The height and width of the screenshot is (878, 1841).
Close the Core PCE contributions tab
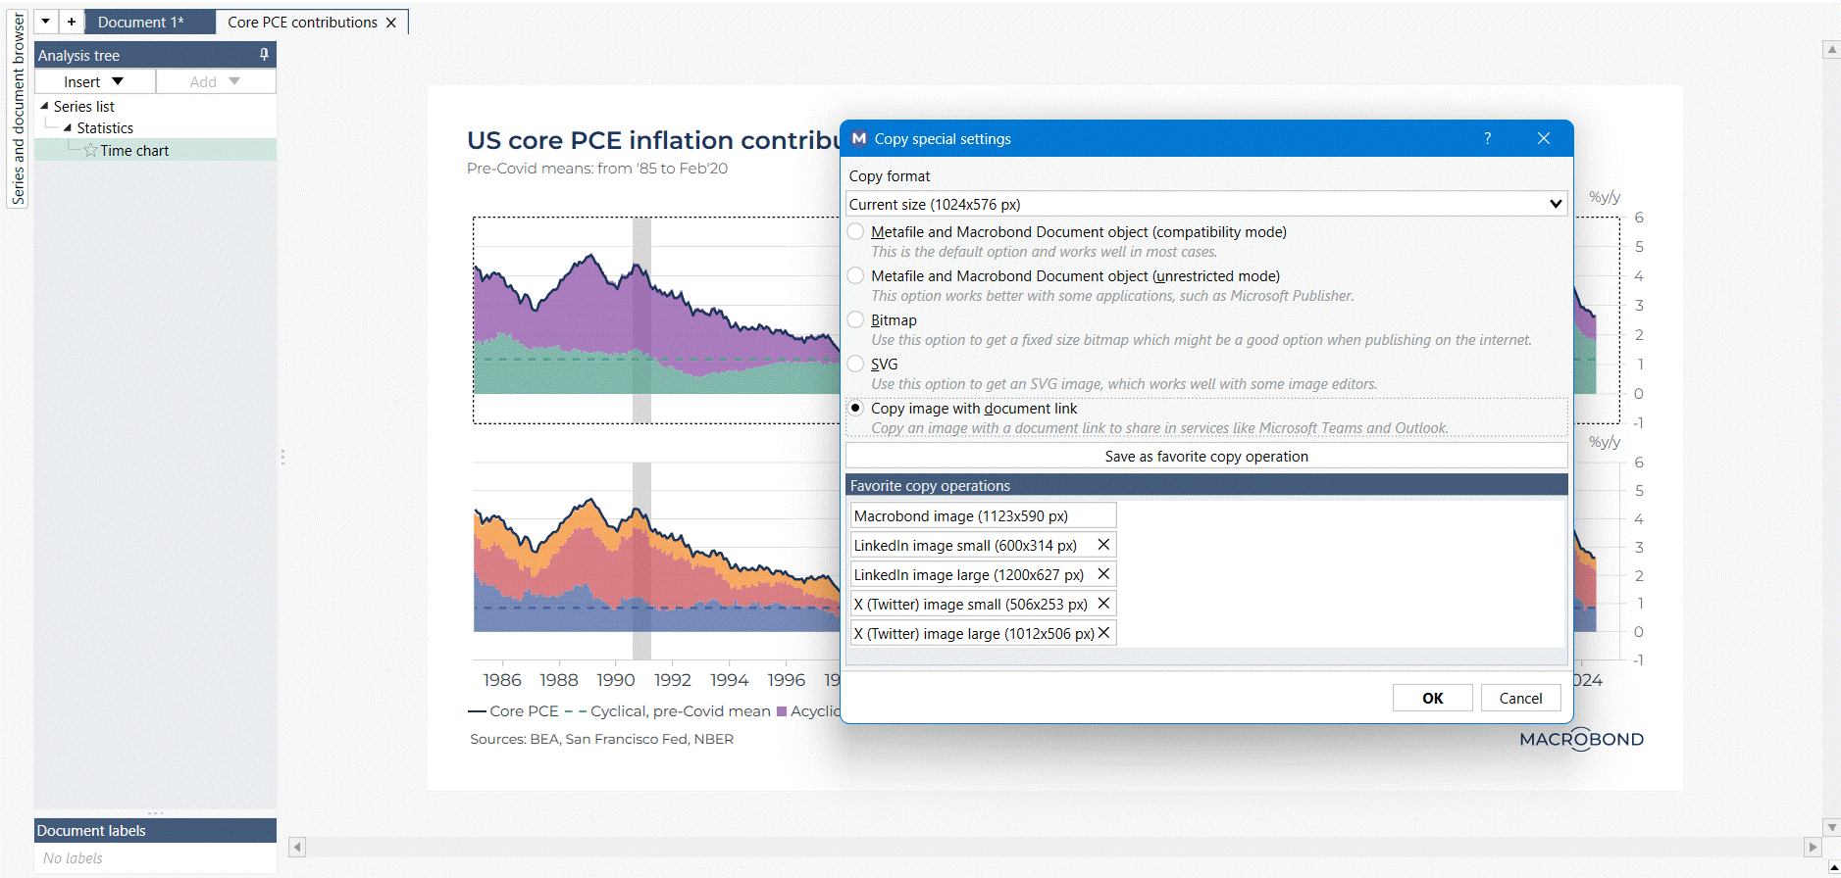coord(391,23)
